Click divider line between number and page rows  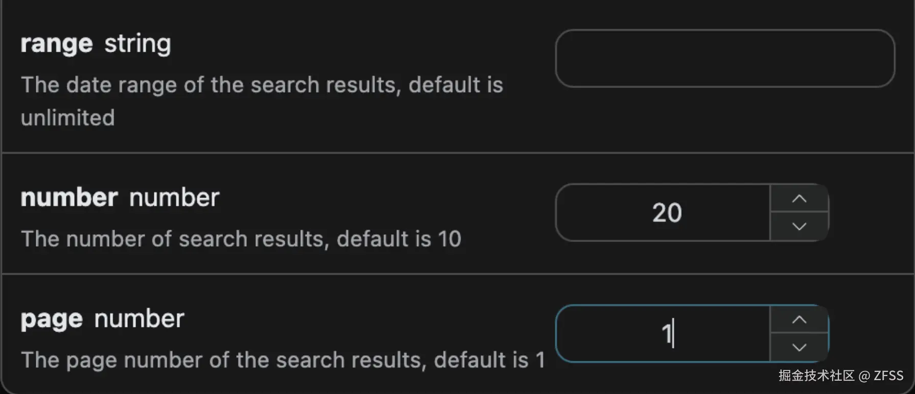coord(457,274)
